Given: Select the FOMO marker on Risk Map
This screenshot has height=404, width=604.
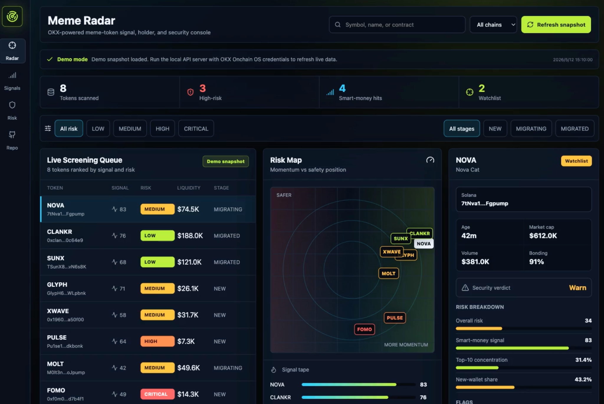Looking at the screenshot, I should 365,329.
